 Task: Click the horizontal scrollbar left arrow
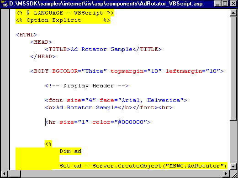click(4, 173)
